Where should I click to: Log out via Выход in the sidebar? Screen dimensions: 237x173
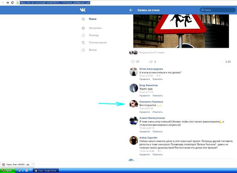pos(93,50)
